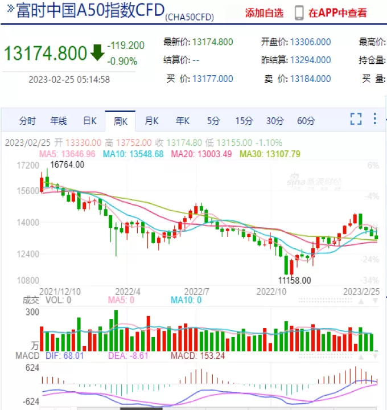Screen dimensions: 387x410
Task: Click the percentage change -0.90%
Action: coord(122,61)
